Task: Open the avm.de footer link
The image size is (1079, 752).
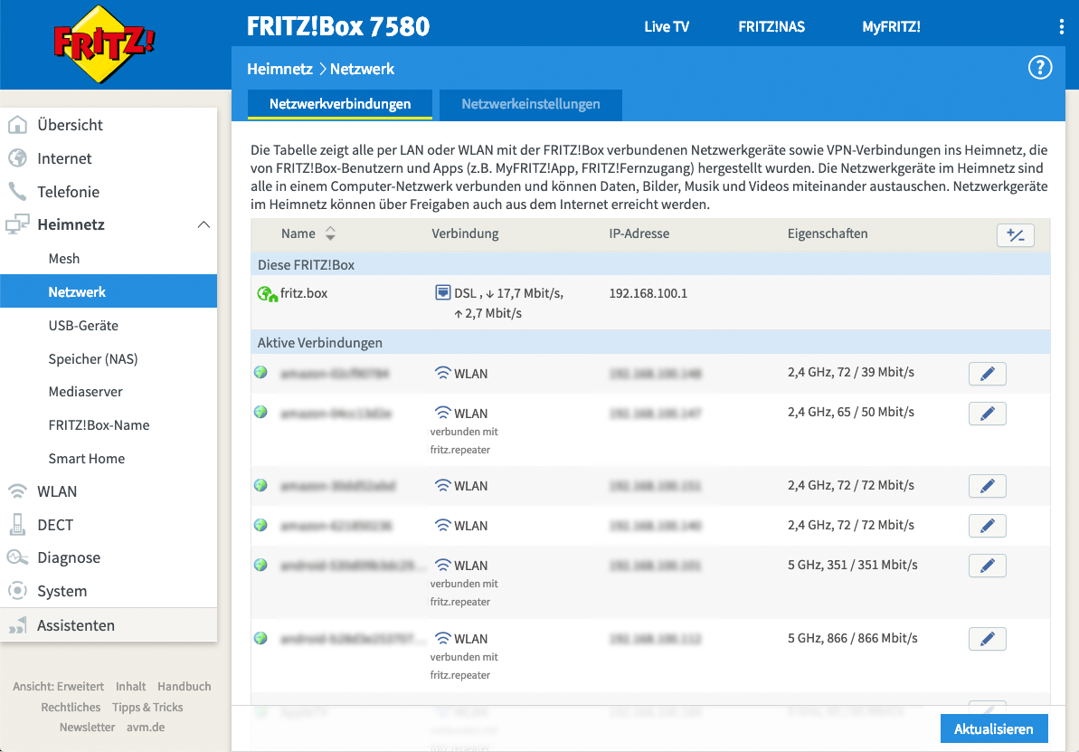Action: (x=146, y=728)
